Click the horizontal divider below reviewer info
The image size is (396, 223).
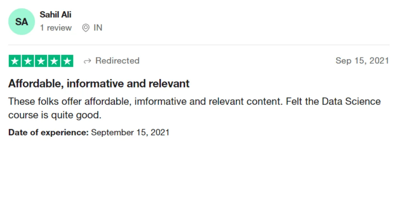pyautogui.click(x=199, y=45)
